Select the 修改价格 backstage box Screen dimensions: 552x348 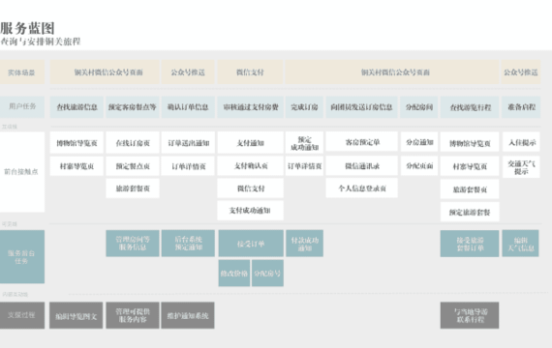pos(234,274)
